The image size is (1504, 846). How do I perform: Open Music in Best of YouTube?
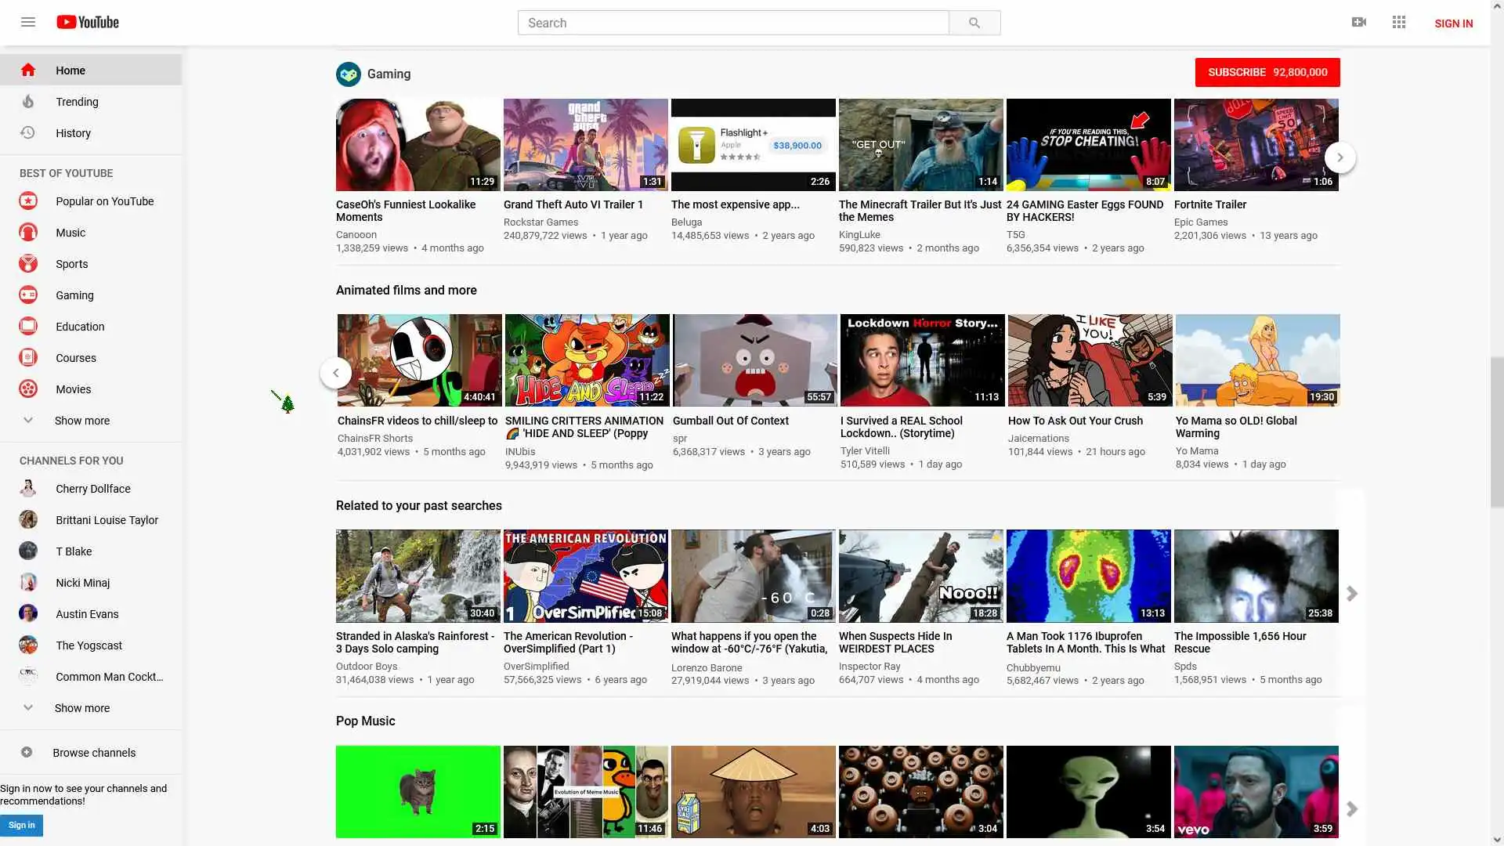coord(70,233)
